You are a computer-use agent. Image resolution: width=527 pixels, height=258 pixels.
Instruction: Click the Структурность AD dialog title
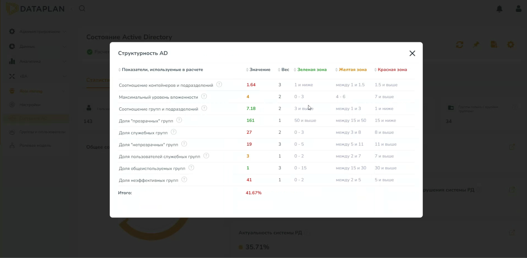click(143, 53)
